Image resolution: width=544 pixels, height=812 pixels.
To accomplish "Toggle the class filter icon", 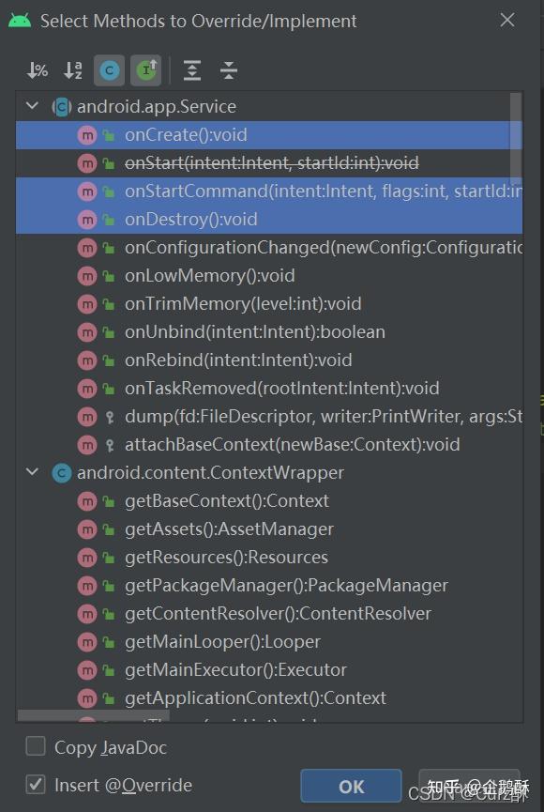I will click(109, 70).
